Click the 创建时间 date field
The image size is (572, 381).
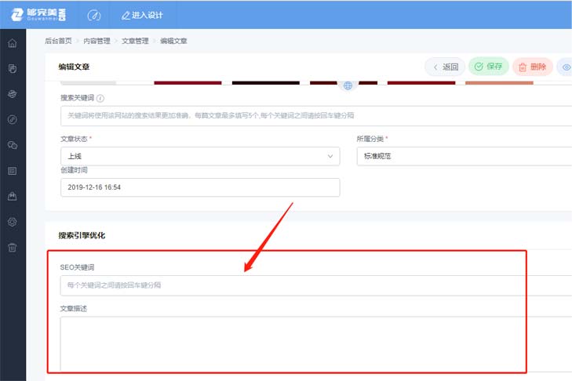(x=199, y=187)
